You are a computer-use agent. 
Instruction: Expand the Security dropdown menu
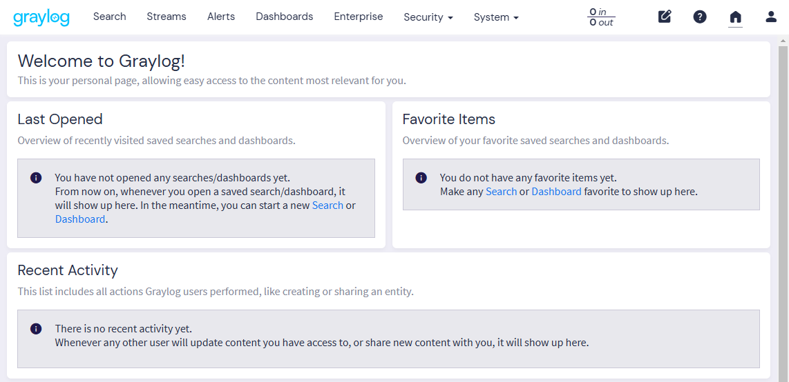coord(428,17)
